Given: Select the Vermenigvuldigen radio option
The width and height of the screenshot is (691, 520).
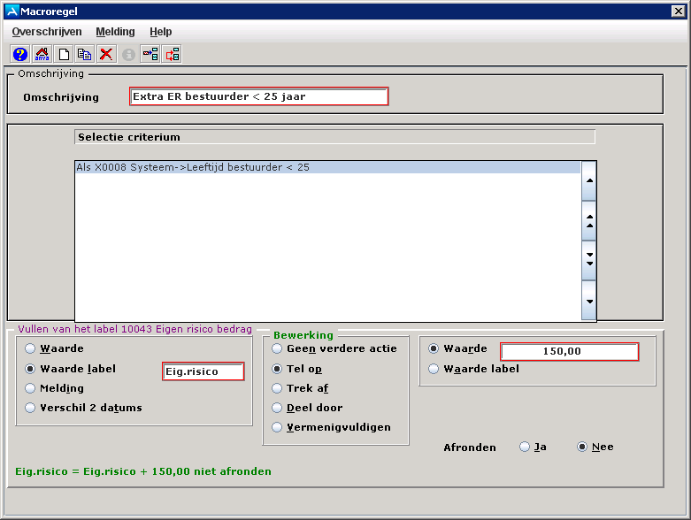Looking at the screenshot, I should 278,428.
